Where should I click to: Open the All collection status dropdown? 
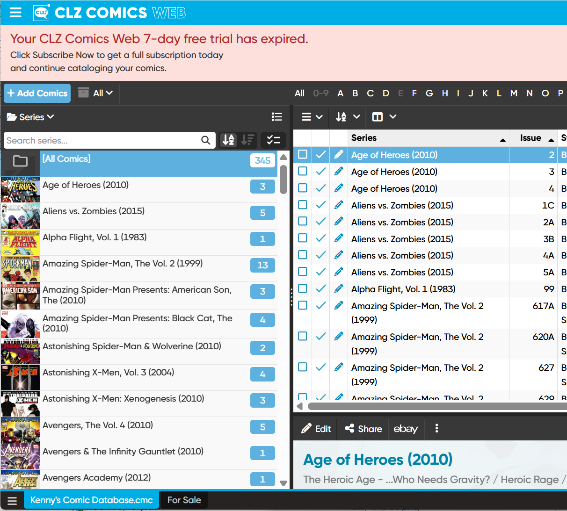(x=95, y=93)
